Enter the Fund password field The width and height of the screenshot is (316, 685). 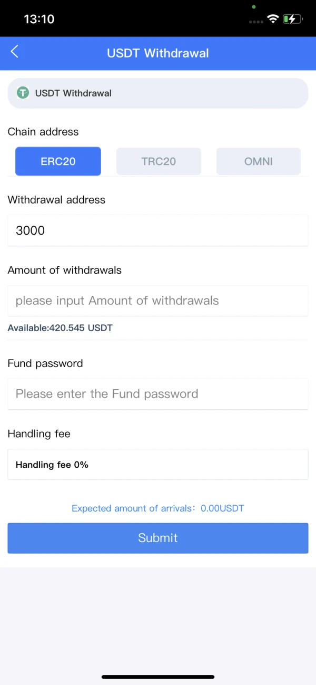[158, 394]
